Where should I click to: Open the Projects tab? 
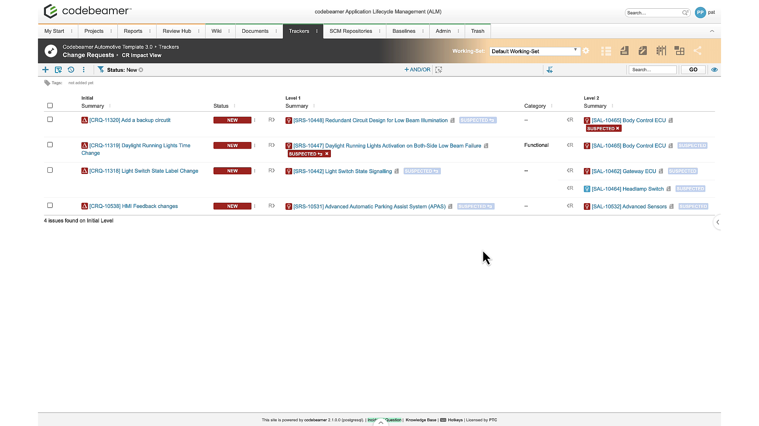(94, 31)
